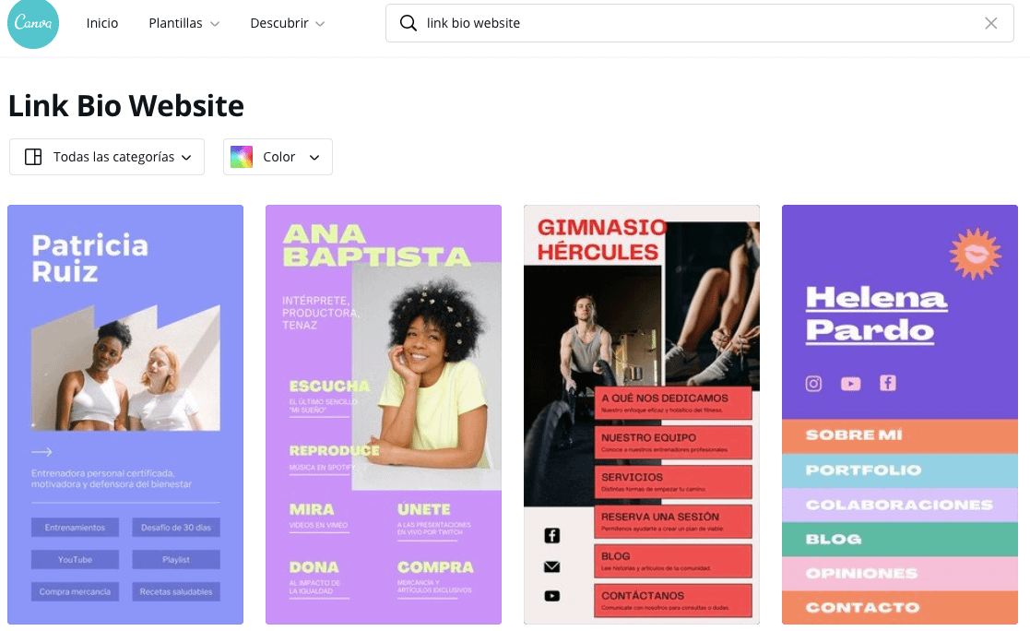Go to Inicio in navigation bar
The image size is (1030, 631).
102,23
